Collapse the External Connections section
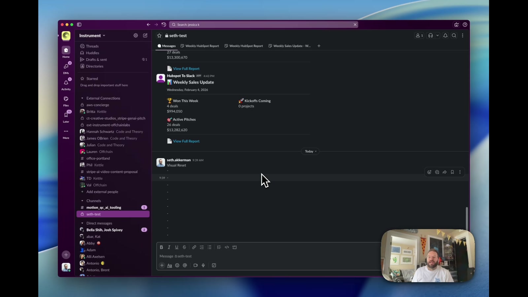This screenshot has height=297, width=528. click(x=82, y=98)
